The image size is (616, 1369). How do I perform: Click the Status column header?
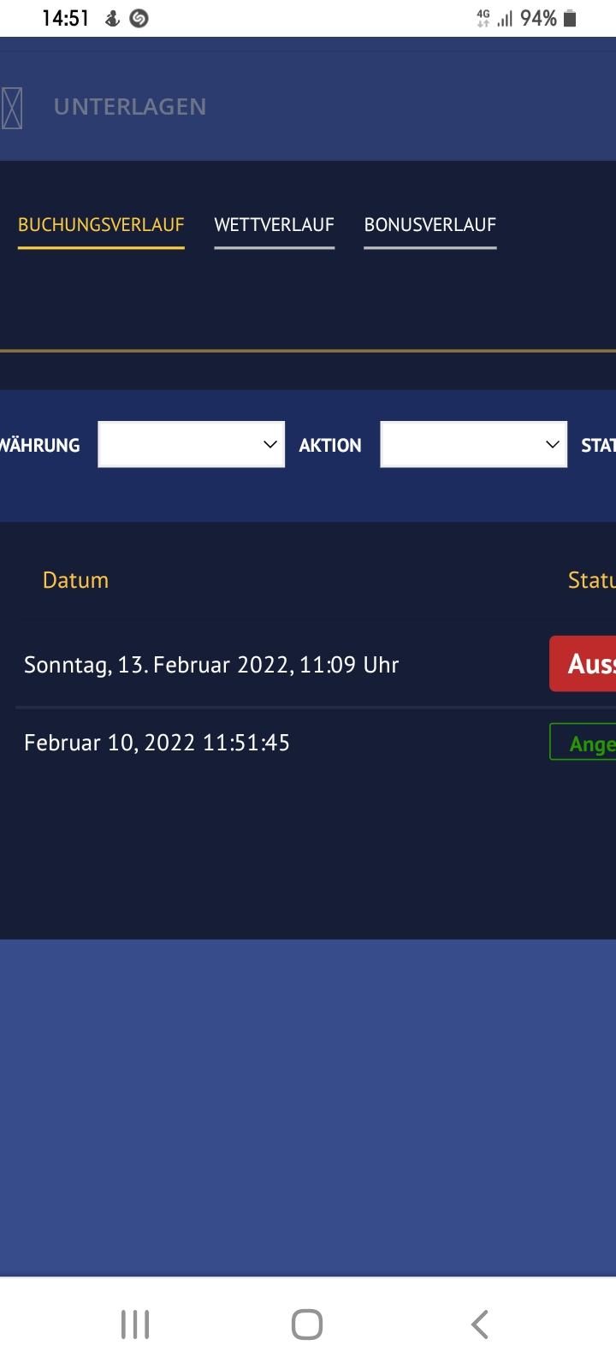(591, 580)
